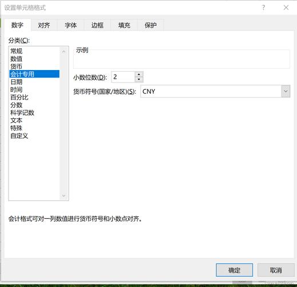Image resolution: width=297 pixels, height=287 pixels.
Task: Open the 字体 tab
Action: [71, 25]
